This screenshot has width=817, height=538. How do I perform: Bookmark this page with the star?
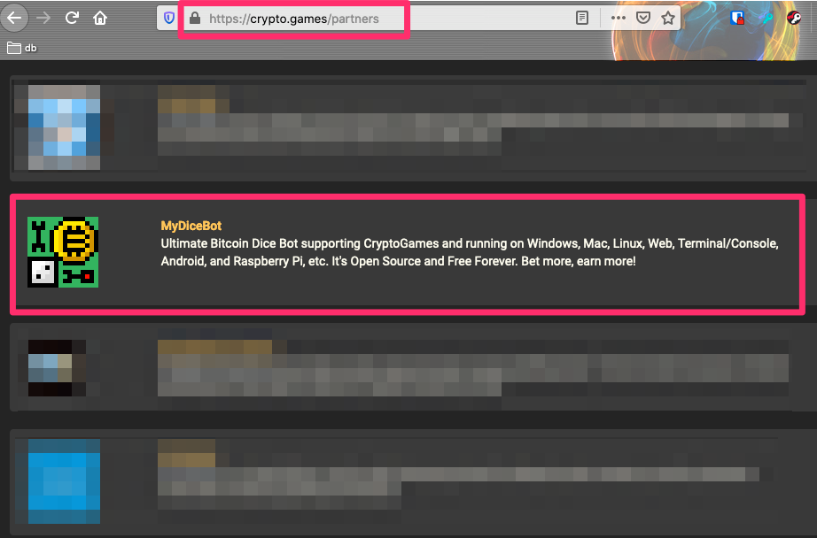pyautogui.click(x=668, y=19)
